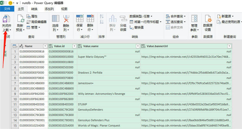Click the cell 'Gensokyo Defenders Plus'
The height and width of the screenshot is (129, 242).
coord(109,120)
